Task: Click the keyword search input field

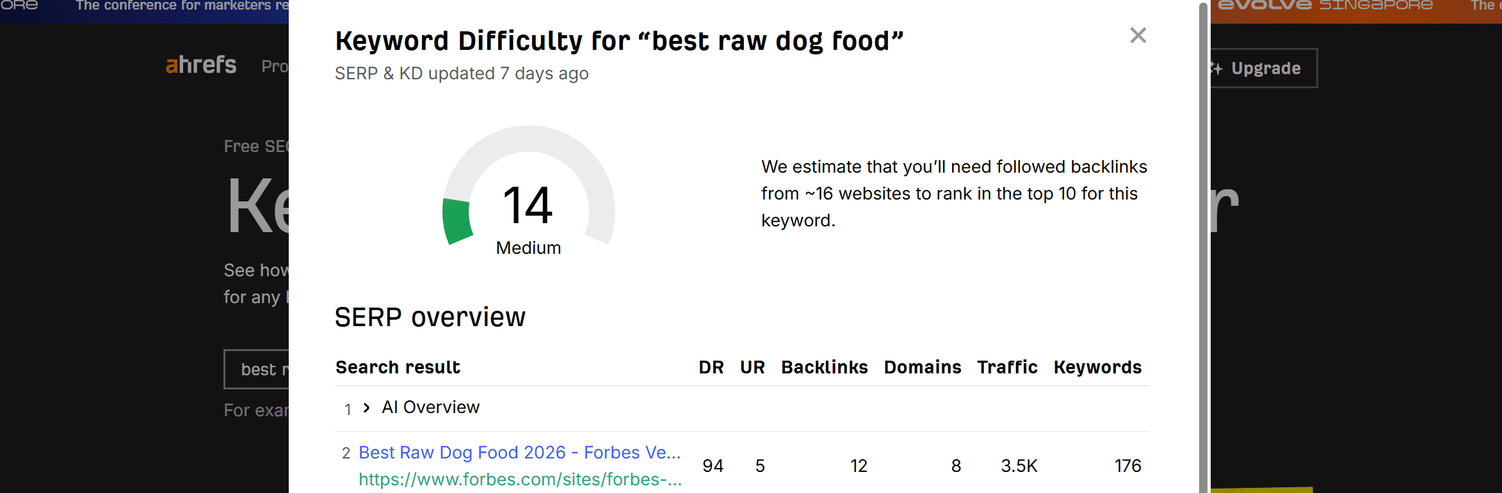Action: [x=257, y=369]
